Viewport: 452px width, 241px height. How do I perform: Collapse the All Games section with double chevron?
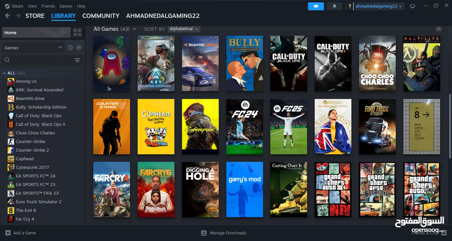(x=439, y=29)
